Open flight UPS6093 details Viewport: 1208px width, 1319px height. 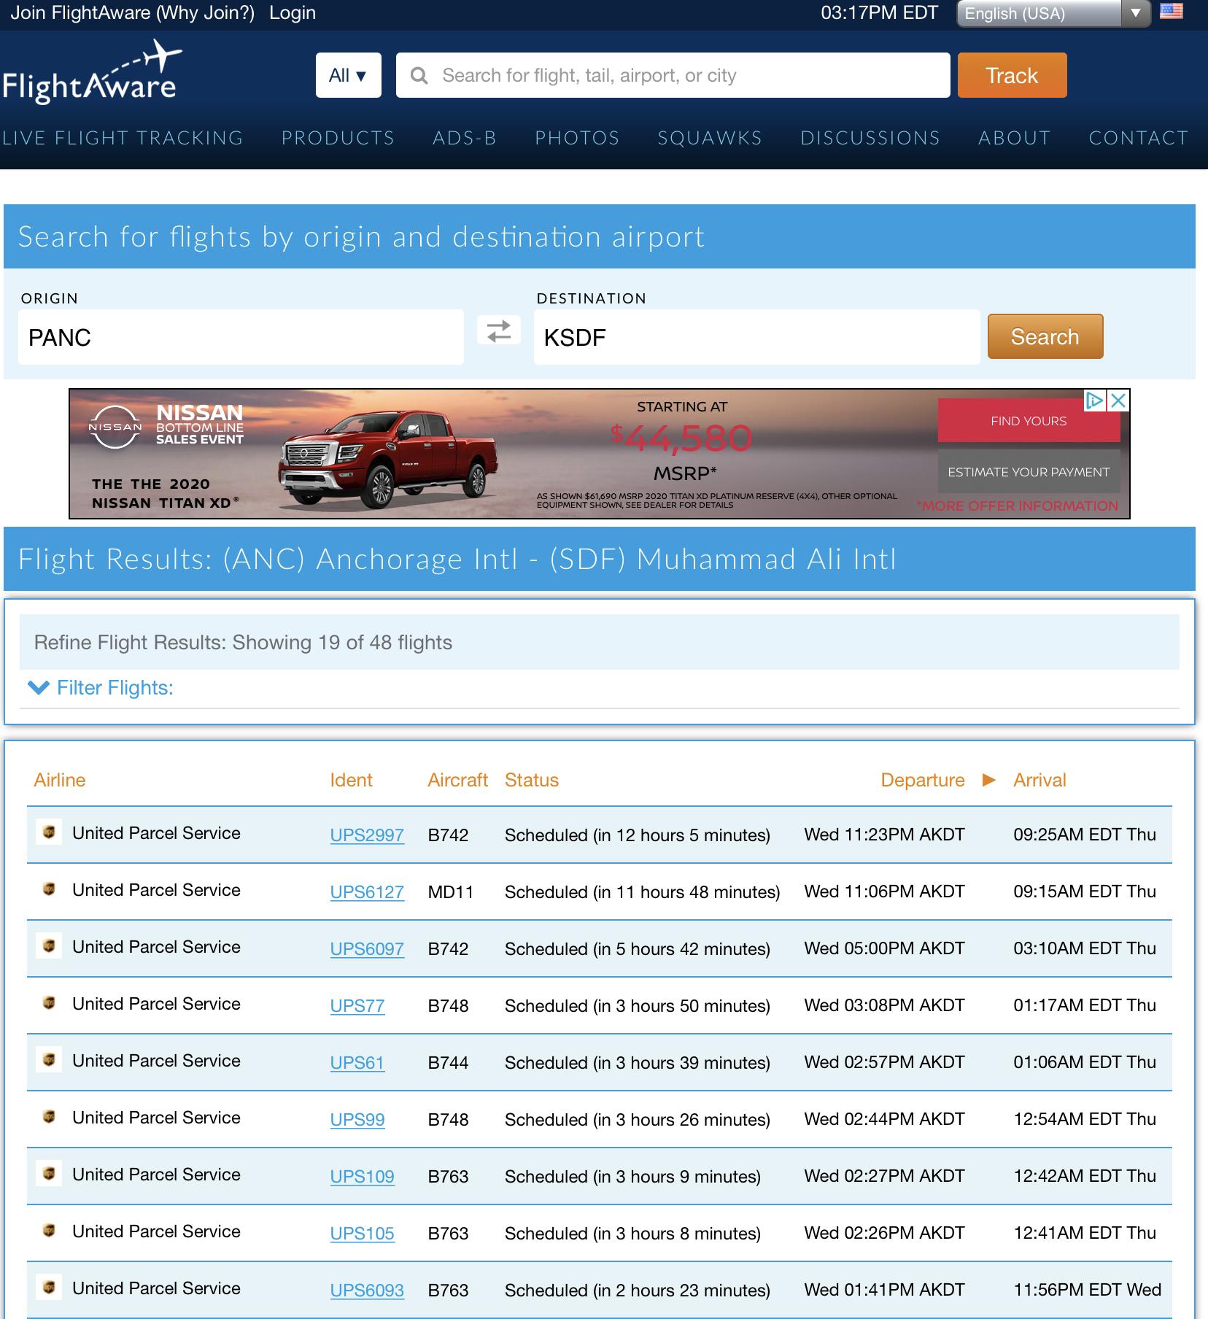pyautogui.click(x=367, y=1290)
